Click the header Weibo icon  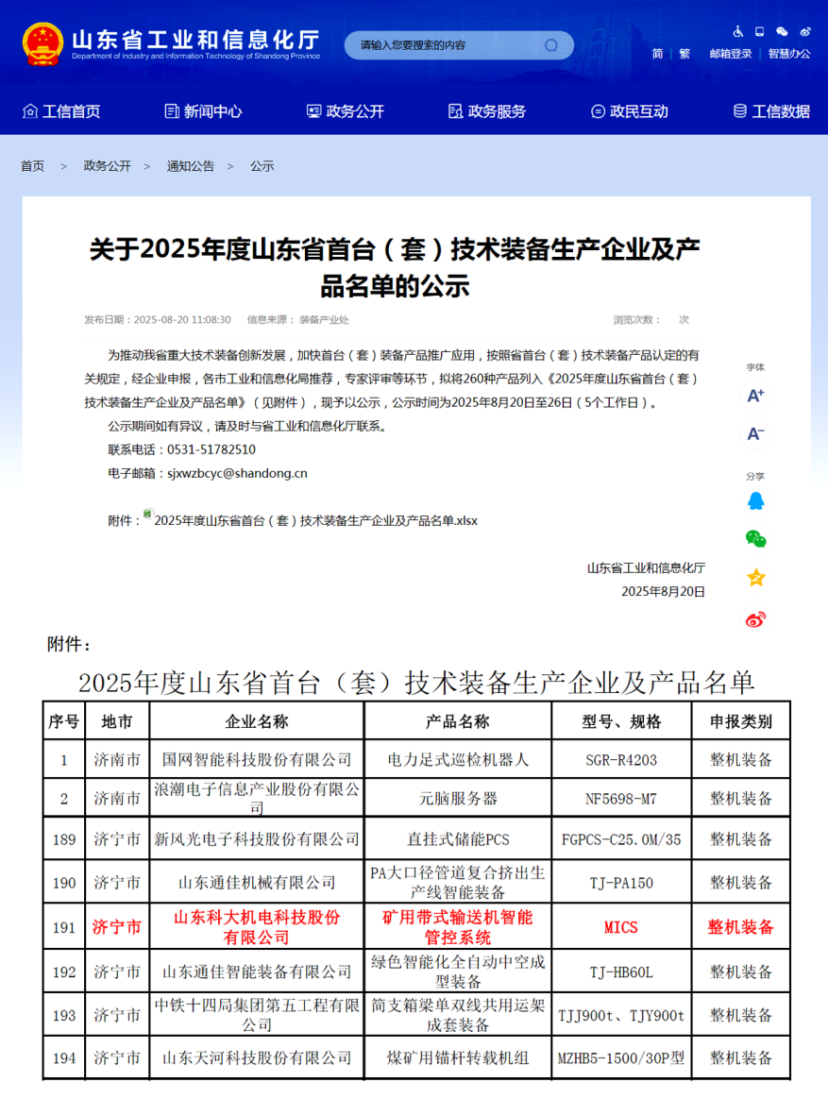click(x=804, y=31)
